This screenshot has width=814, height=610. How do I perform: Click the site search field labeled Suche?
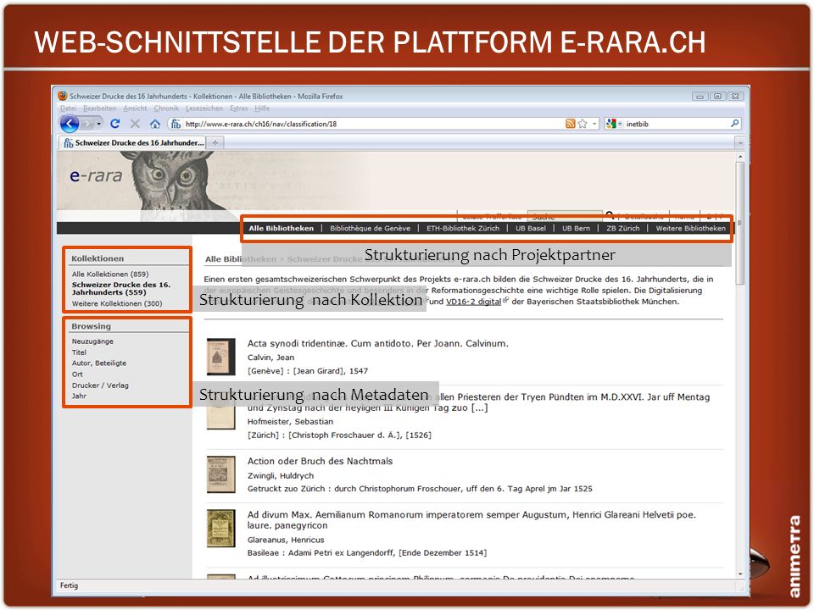pyautogui.click(x=565, y=217)
